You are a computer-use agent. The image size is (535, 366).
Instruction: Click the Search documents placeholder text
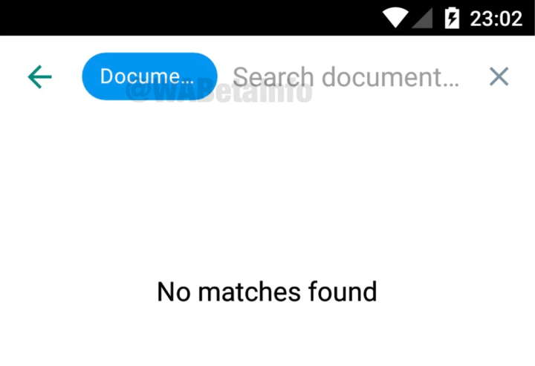click(346, 77)
